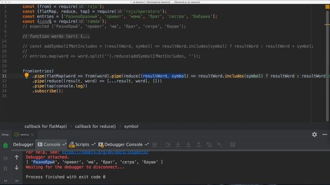Click '[...result, word]' on line 32
The image size is (330, 185).
coord(127,81)
